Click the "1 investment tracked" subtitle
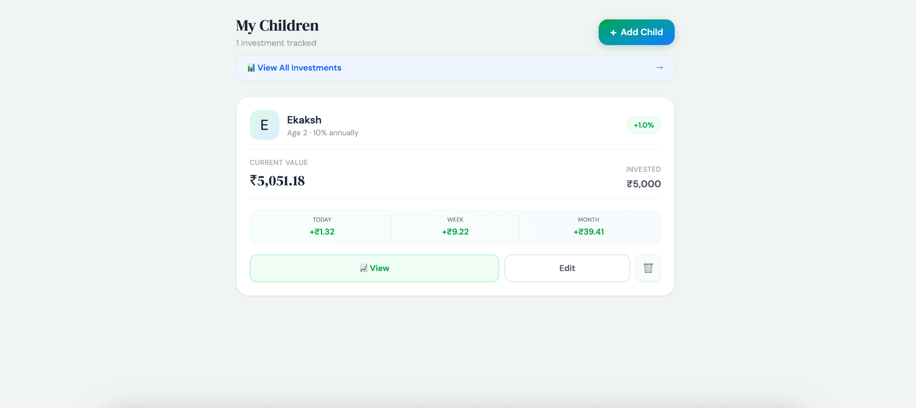 (x=276, y=43)
